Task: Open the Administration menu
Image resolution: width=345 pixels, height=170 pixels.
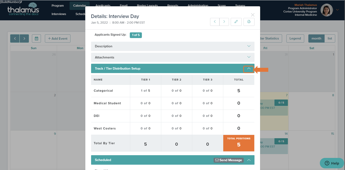Action: pyautogui.click(x=198, y=6)
